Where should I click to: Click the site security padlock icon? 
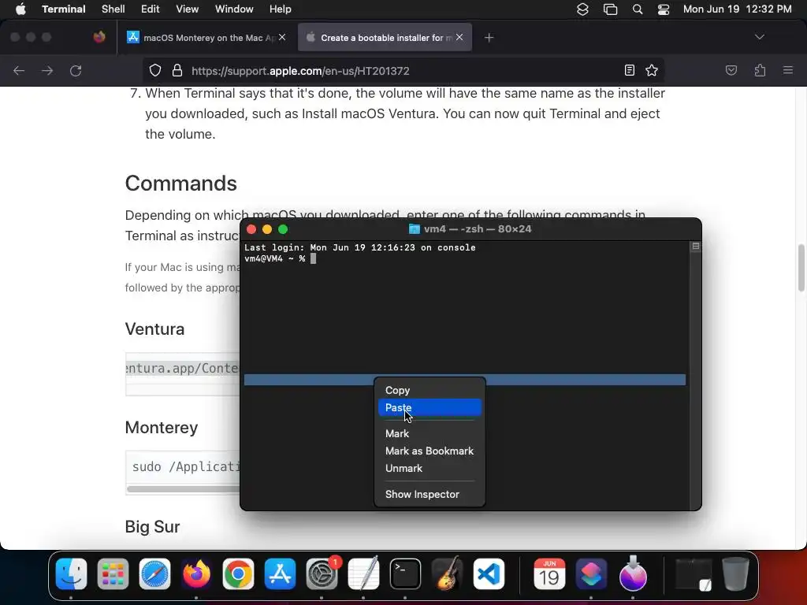tap(177, 70)
